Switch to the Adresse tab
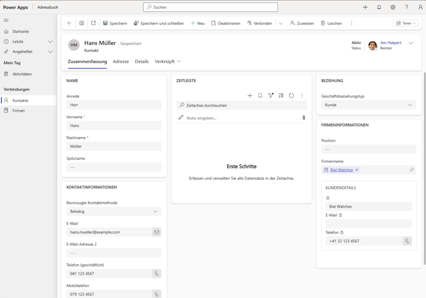Screen dimensions: 426x298 (121, 61)
